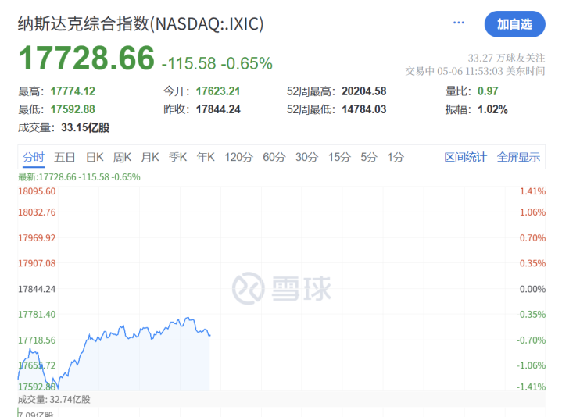Switch to 5分 interval chart
Viewport: 562px width, 417px height.
click(x=369, y=157)
